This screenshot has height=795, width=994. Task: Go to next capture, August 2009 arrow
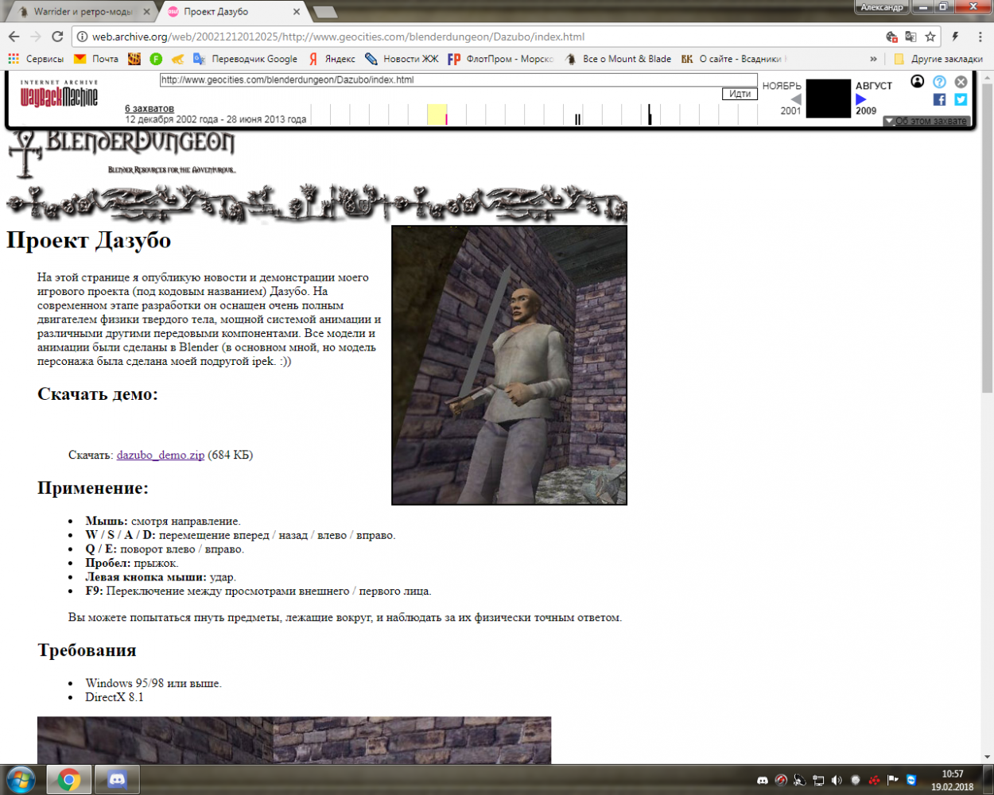860,99
